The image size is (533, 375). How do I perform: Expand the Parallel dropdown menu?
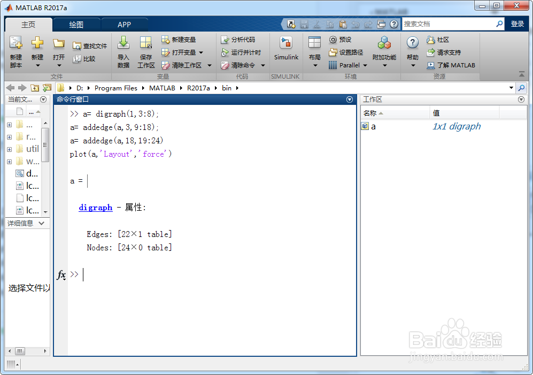click(365, 65)
